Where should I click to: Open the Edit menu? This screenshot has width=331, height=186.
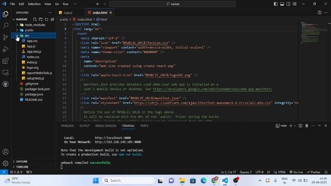21,4
